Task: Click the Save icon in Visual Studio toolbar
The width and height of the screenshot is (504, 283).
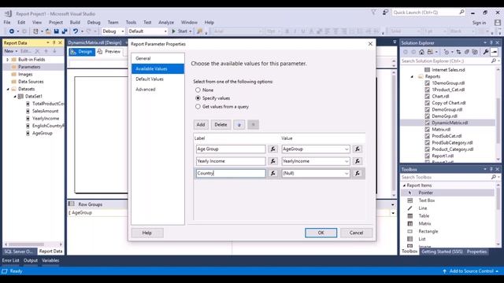Action: pos(56,31)
